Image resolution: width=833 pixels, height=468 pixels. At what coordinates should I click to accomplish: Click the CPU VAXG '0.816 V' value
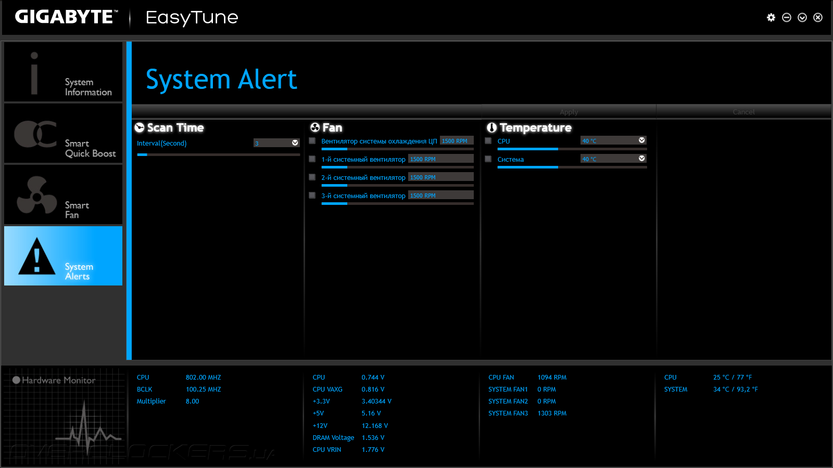[373, 389]
